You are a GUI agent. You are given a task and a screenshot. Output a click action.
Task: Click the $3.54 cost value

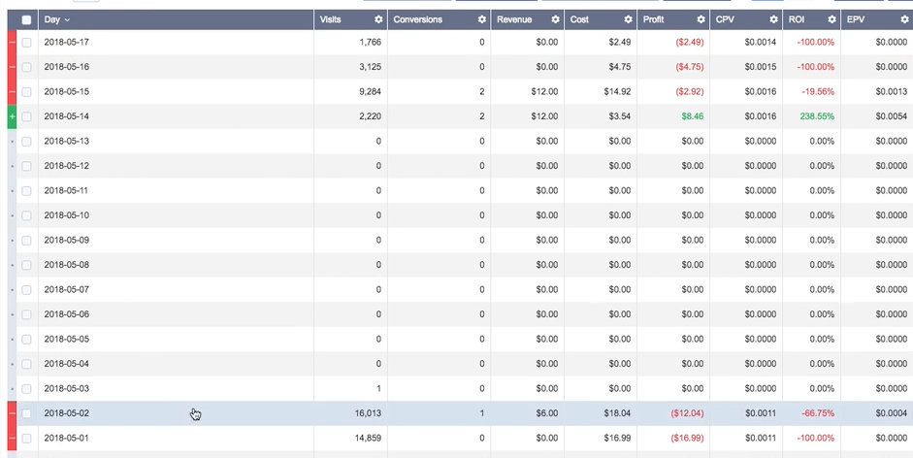[x=620, y=116]
